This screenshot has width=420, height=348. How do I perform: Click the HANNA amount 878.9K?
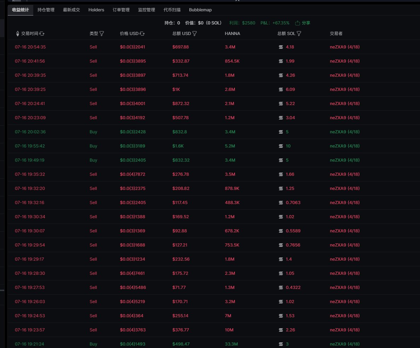(x=232, y=188)
